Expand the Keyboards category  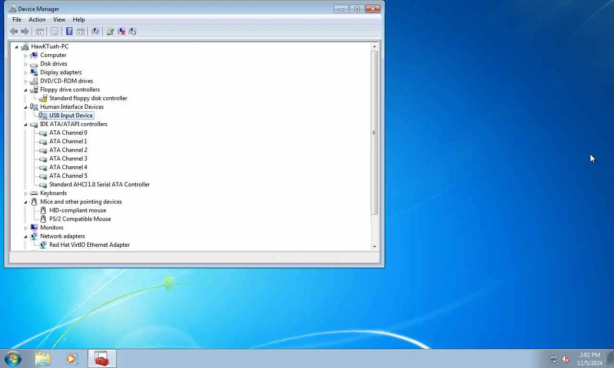26,194
